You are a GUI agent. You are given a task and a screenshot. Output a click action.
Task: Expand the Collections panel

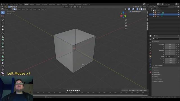click(x=156, y=70)
